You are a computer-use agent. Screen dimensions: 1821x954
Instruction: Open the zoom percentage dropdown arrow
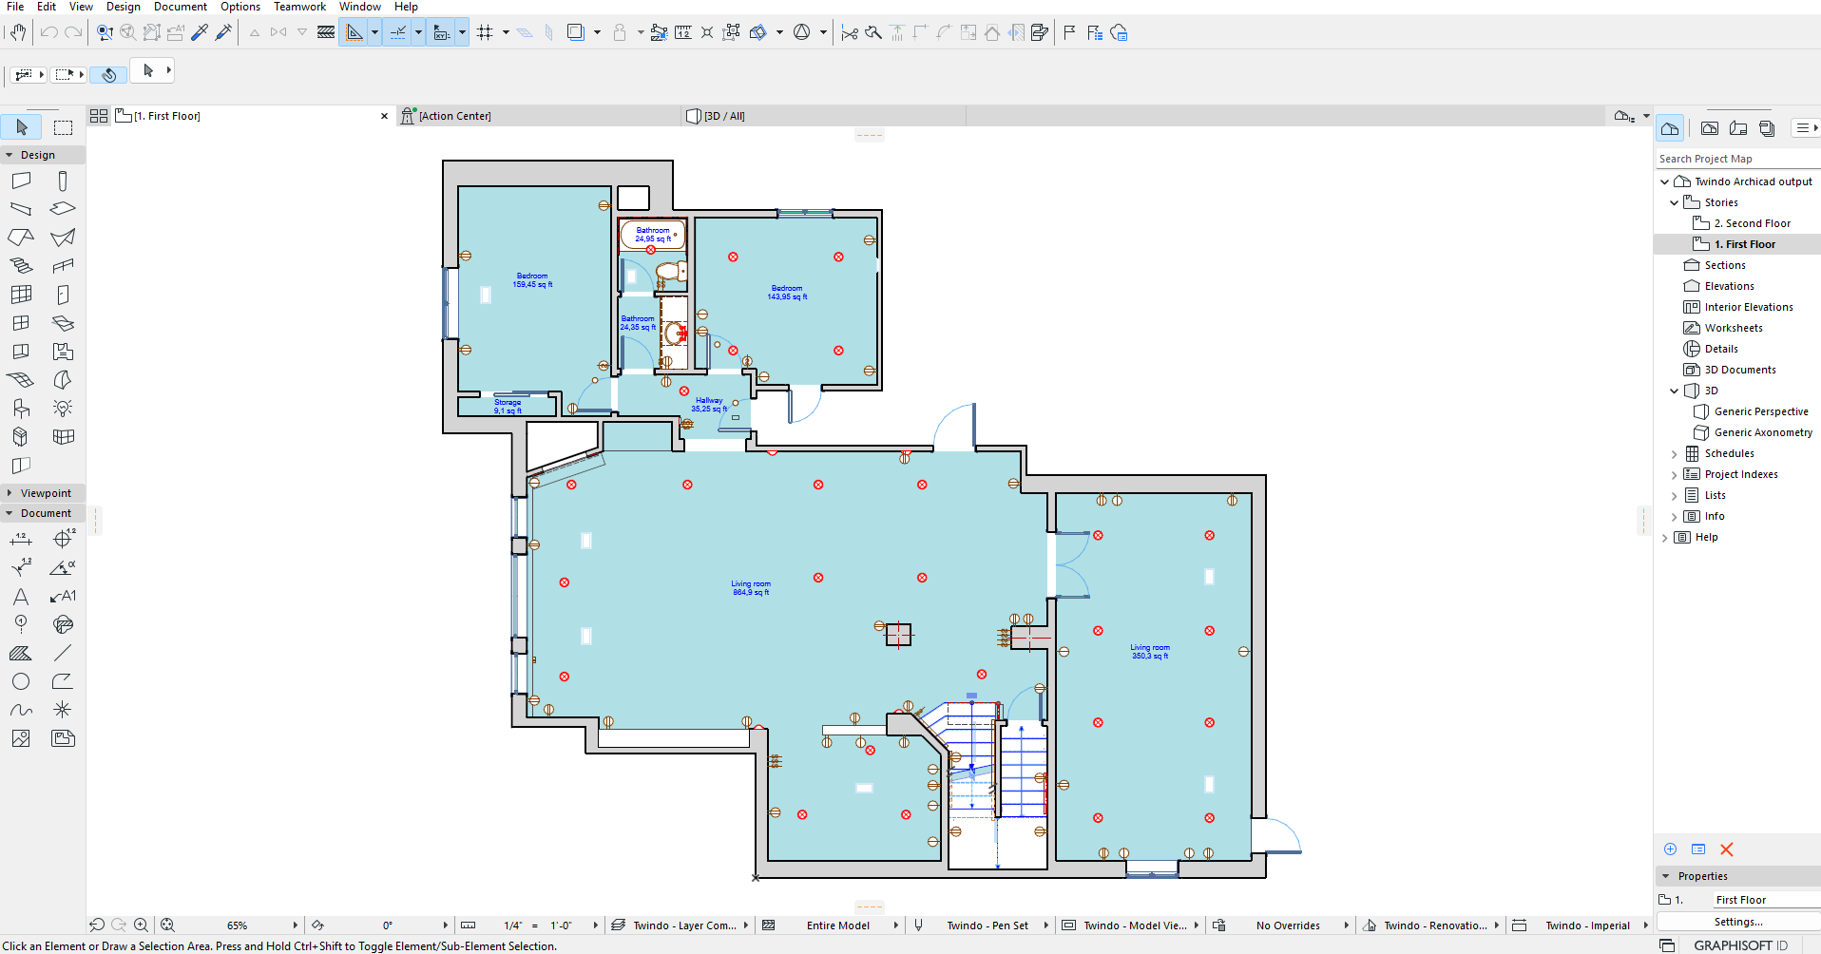pyautogui.click(x=295, y=925)
